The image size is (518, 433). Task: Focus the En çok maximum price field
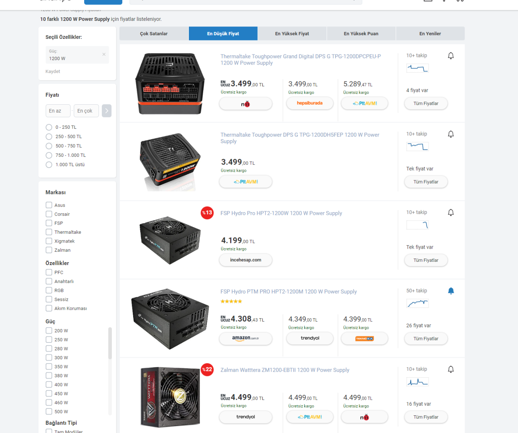coord(86,111)
